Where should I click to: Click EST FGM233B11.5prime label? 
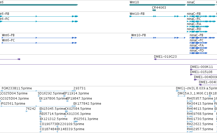pyautogui.click(x=17, y=88)
